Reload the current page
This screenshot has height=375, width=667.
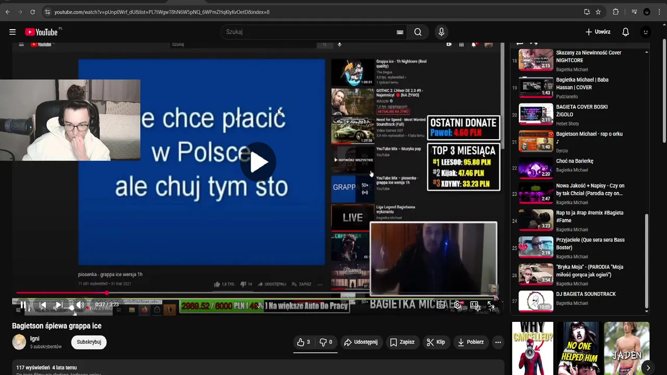pos(32,12)
